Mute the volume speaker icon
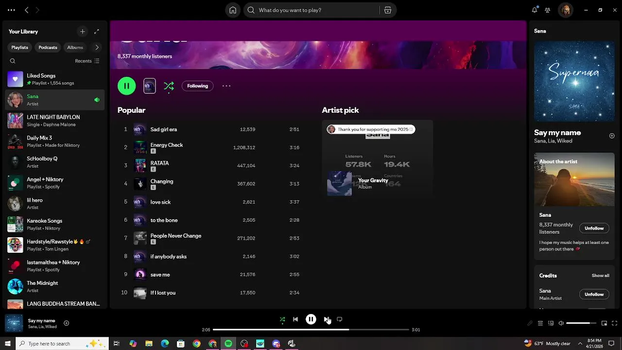Screen dimensions: 622x350 click(561, 323)
